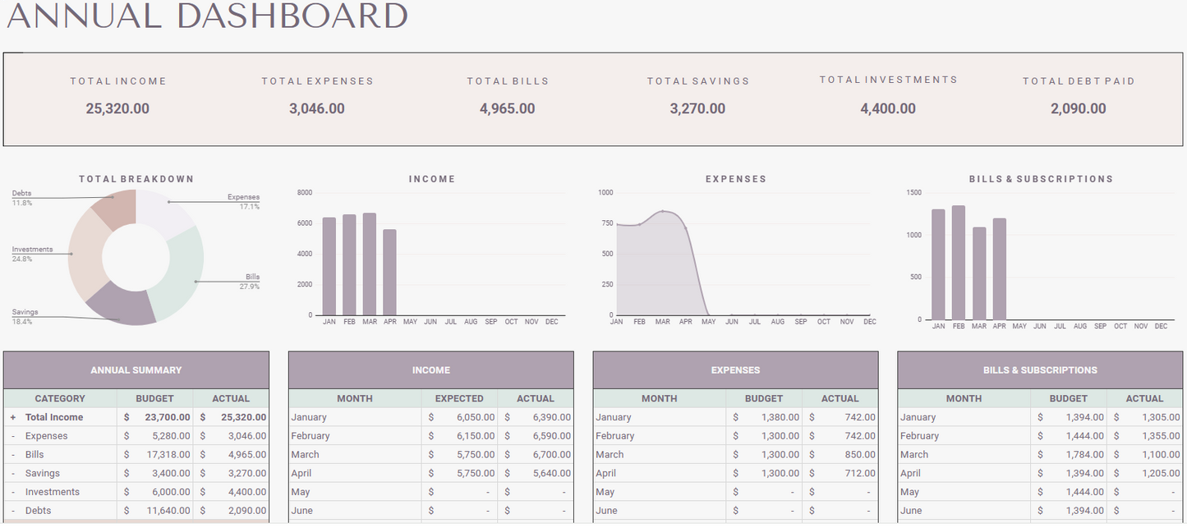Click the Expenses row in Annual Summary
This screenshot has height=528, width=1187.
(136, 436)
